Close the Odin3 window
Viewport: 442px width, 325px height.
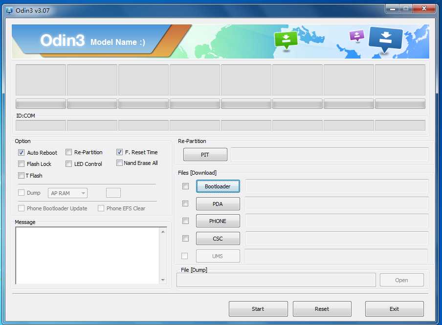click(x=424, y=9)
